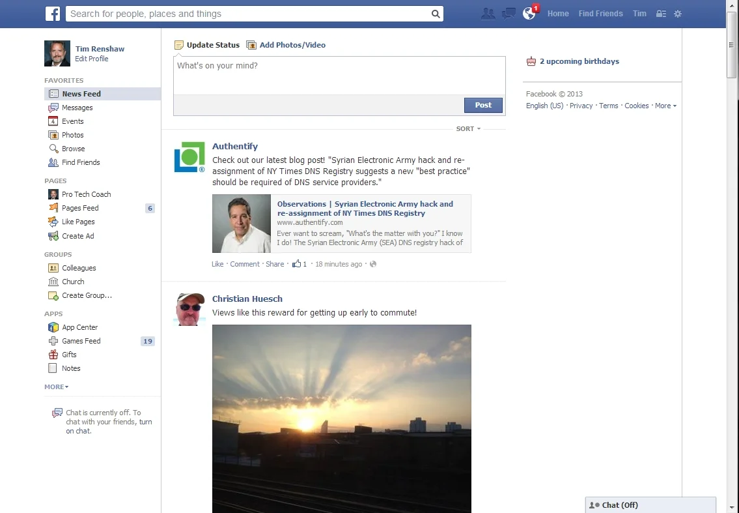Click the Create Group icon
Image resolution: width=739 pixels, height=513 pixels.
coord(53,296)
